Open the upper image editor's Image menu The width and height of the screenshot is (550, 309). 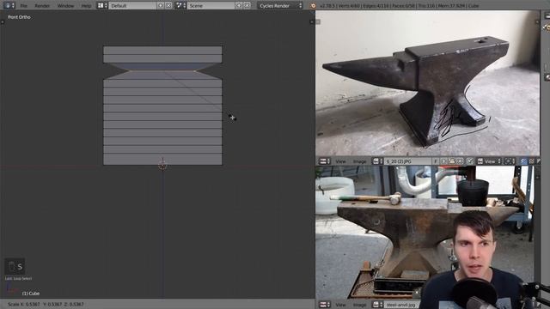[x=359, y=161]
